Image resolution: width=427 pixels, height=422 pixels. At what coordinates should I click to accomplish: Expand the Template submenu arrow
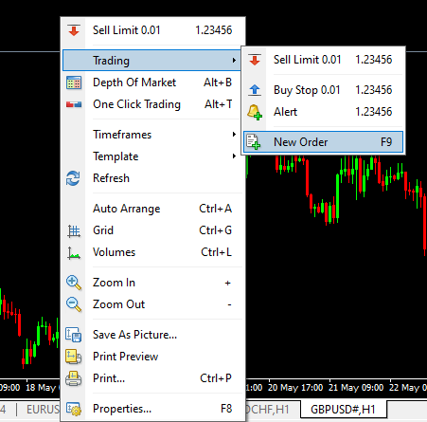pos(234,156)
